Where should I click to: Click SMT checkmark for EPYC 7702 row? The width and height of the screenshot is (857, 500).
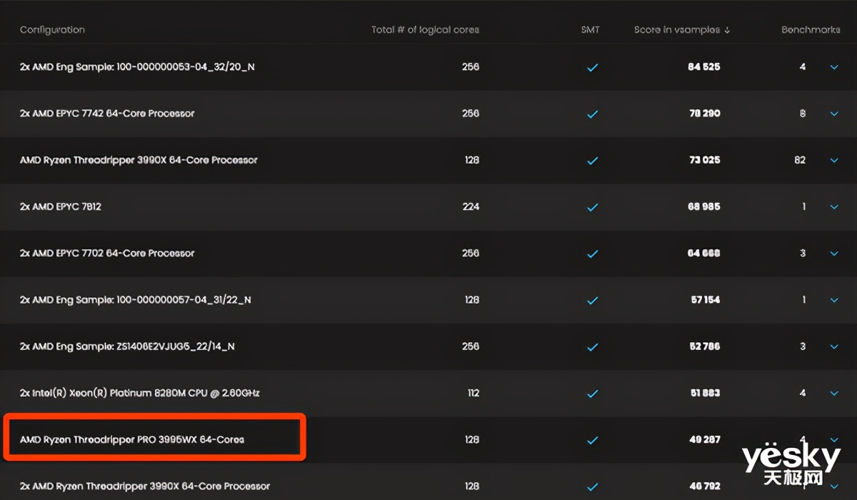pos(592,254)
